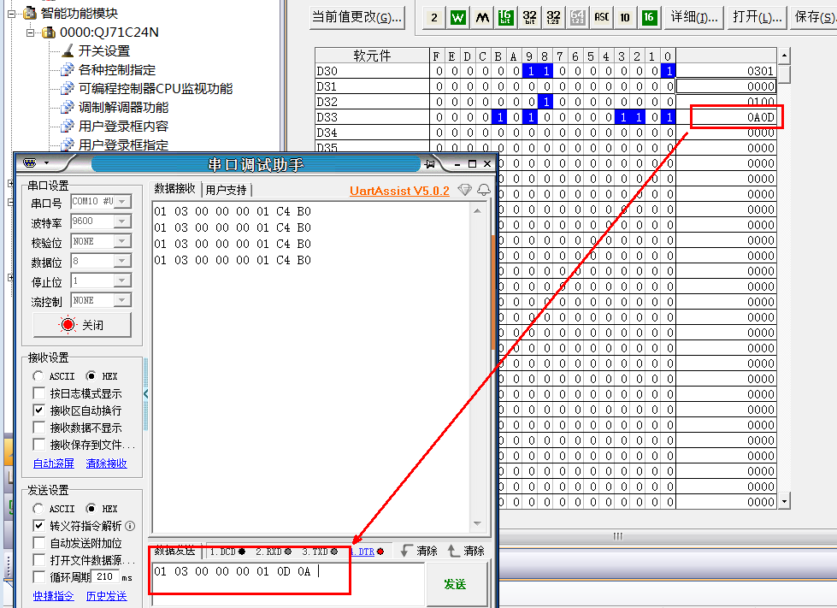
Task: Select the 32-bit integer display icon
Action: click(529, 17)
